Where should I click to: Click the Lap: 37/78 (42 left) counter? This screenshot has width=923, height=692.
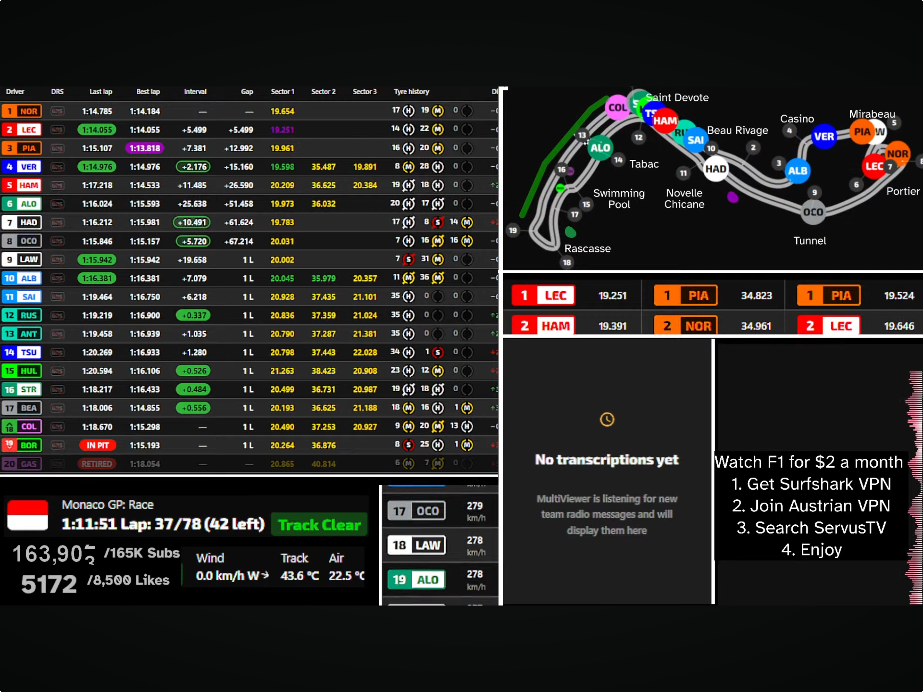click(192, 524)
